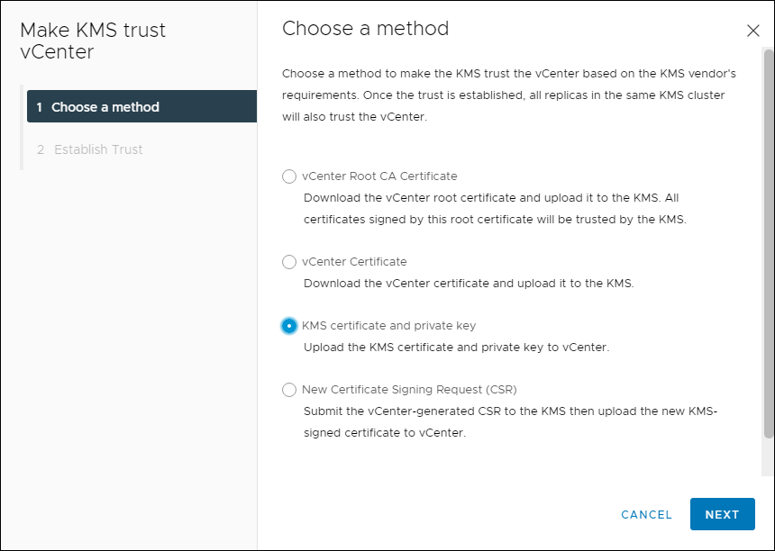Viewport: 775px width, 551px height.
Task: Select KMS certificate and private key radio button
Action: point(289,326)
